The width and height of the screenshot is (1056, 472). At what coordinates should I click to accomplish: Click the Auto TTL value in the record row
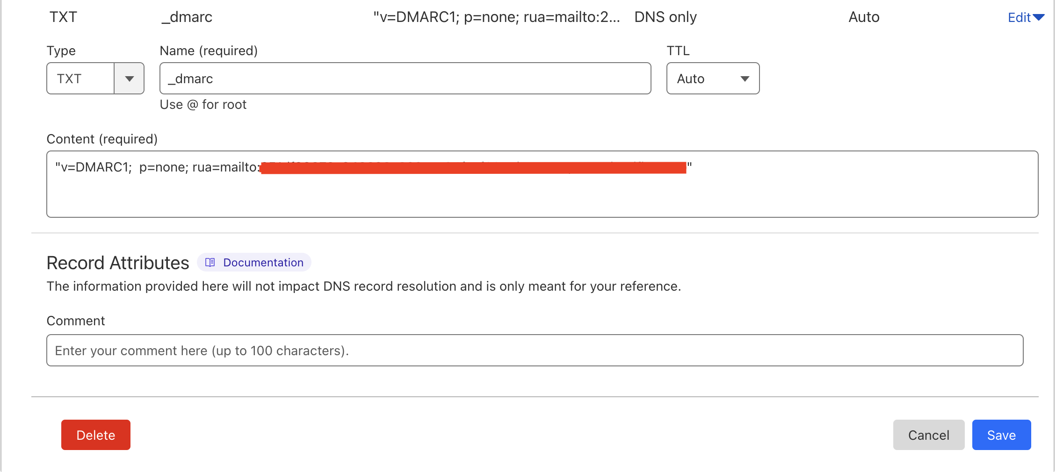pos(864,17)
